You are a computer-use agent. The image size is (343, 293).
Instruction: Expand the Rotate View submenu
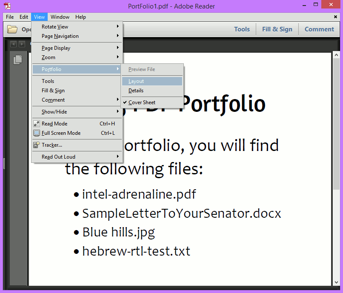click(77, 27)
